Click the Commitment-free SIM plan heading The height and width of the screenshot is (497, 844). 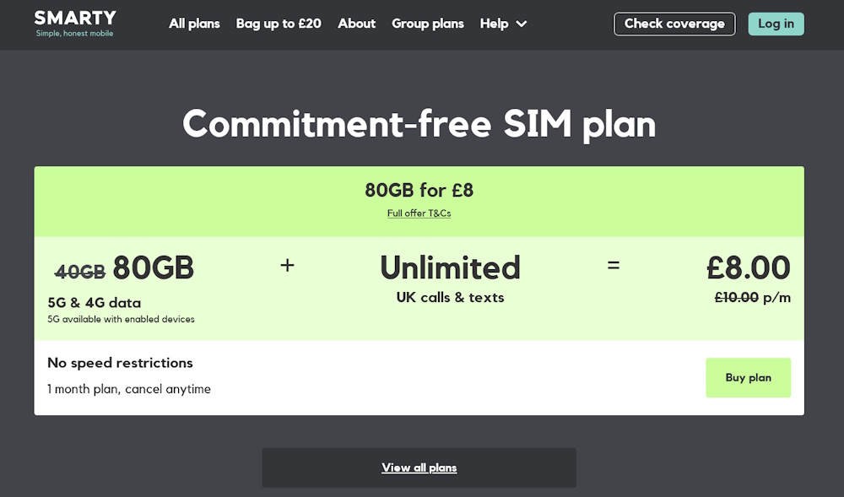tap(419, 125)
